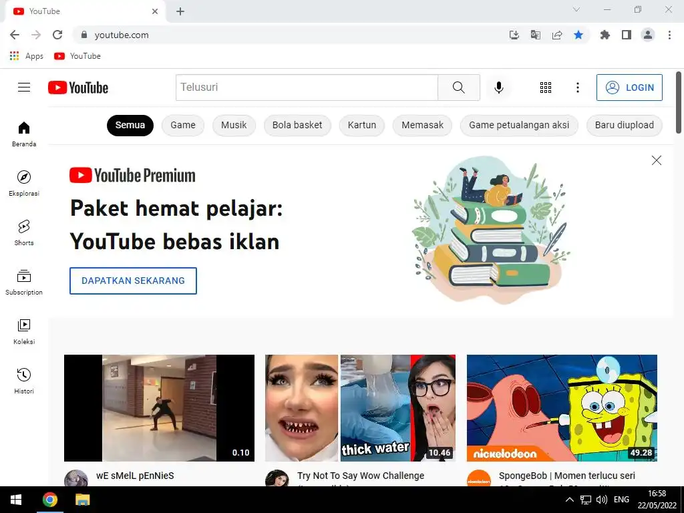The width and height of the screenshot is (684, 513).
Task: Click the translate page icon
Action: point(536,35)
